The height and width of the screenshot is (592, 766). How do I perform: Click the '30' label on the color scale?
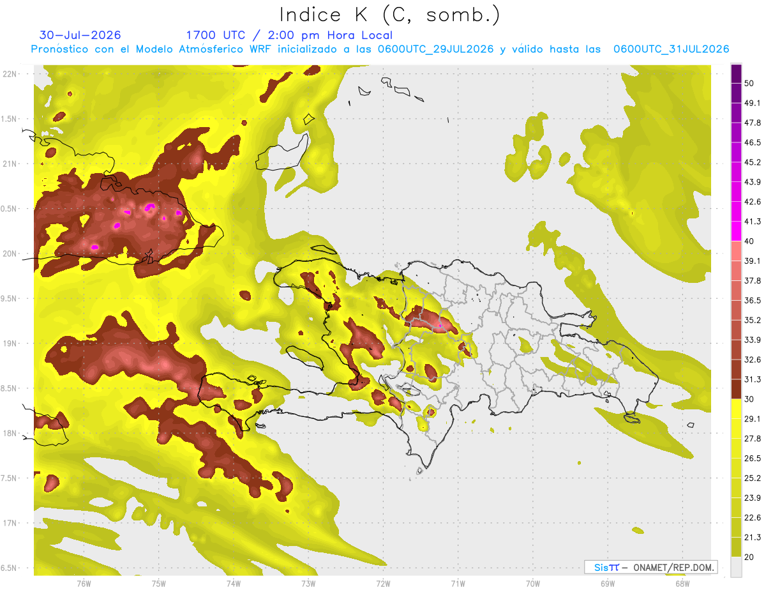click(750, 399)
